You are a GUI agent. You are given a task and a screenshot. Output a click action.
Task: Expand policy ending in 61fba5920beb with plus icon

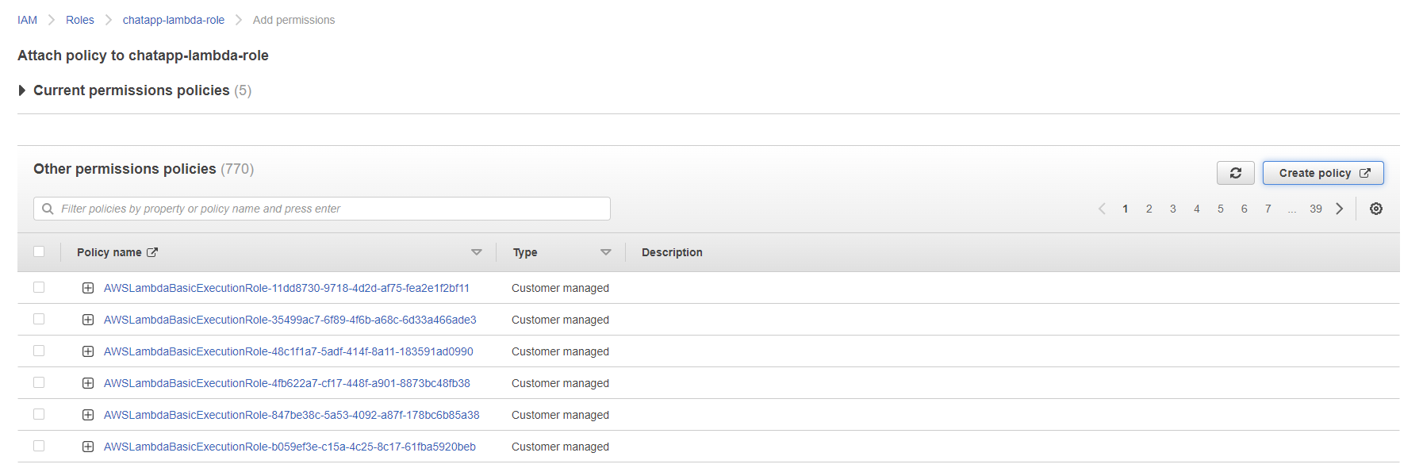point(88,447)
